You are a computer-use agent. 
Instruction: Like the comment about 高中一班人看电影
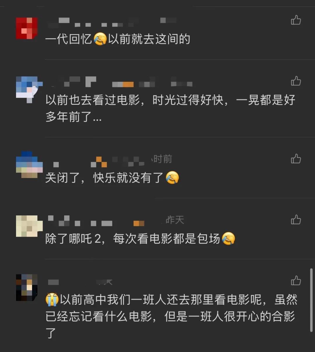click(x=296, y=280)
